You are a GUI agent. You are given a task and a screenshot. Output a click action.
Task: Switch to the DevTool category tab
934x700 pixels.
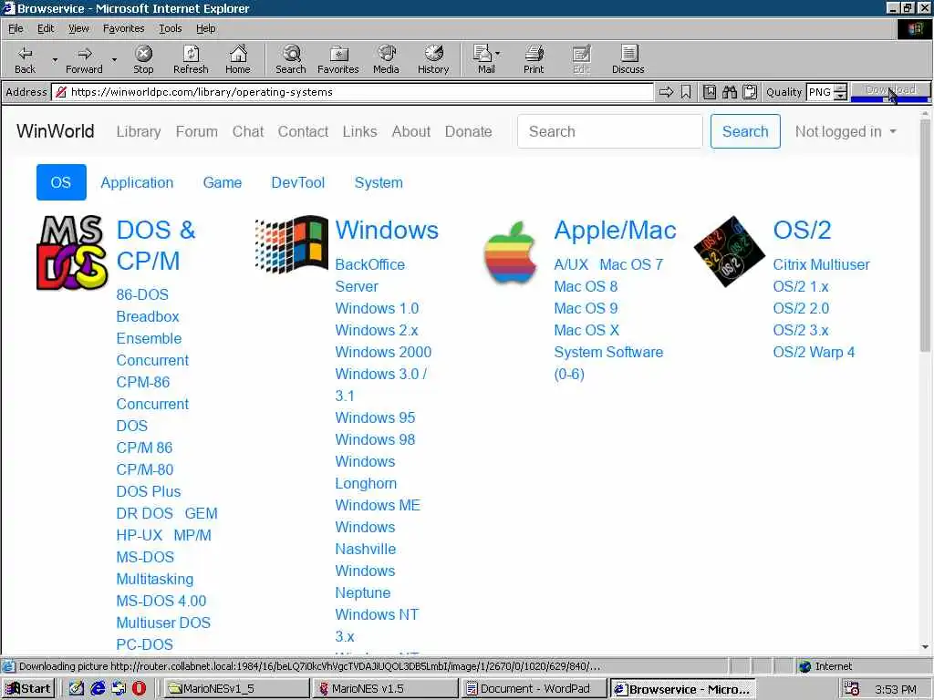pos(298,182)
